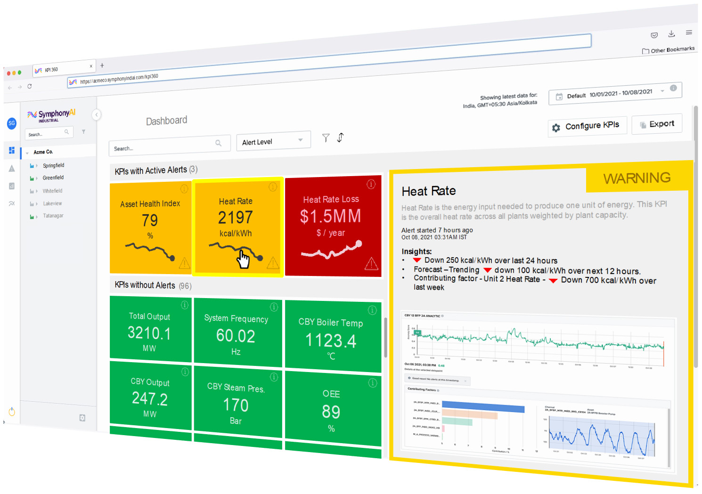Open the reports chart icon in left rail
Image resolution: width=702 pixels, height=494 pixels.
[12, 186]
